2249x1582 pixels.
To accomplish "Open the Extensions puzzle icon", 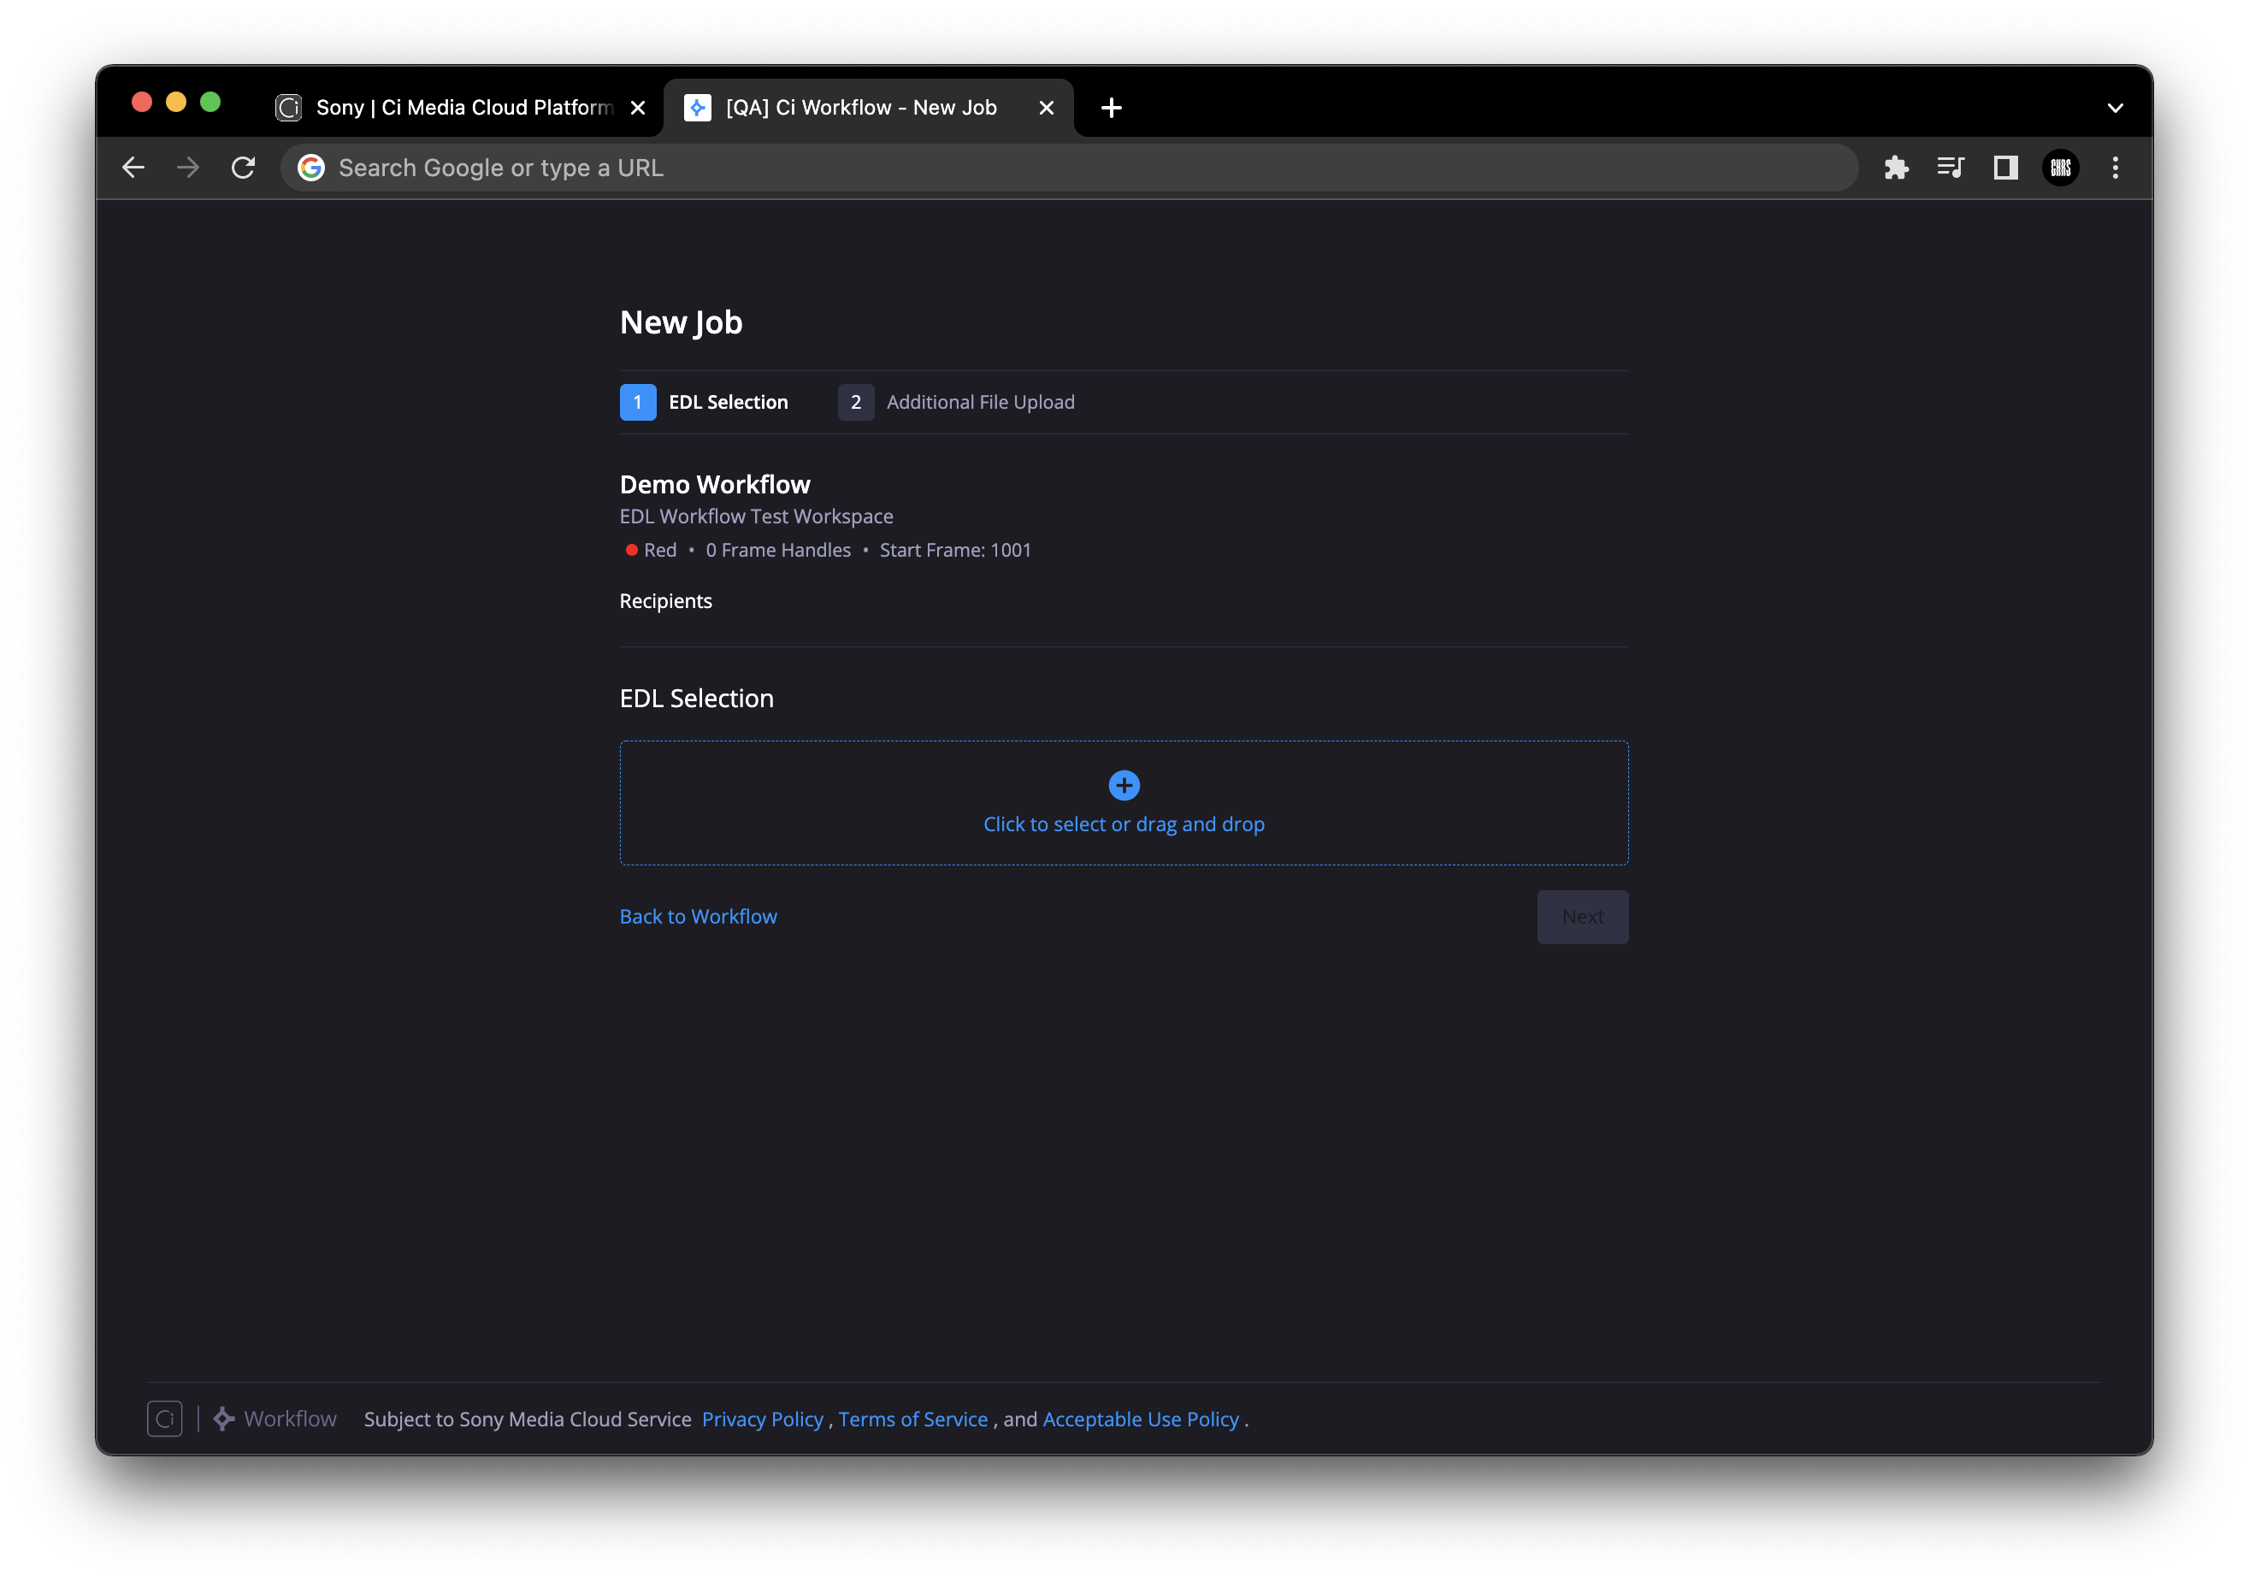I will tap(1895, 168).
